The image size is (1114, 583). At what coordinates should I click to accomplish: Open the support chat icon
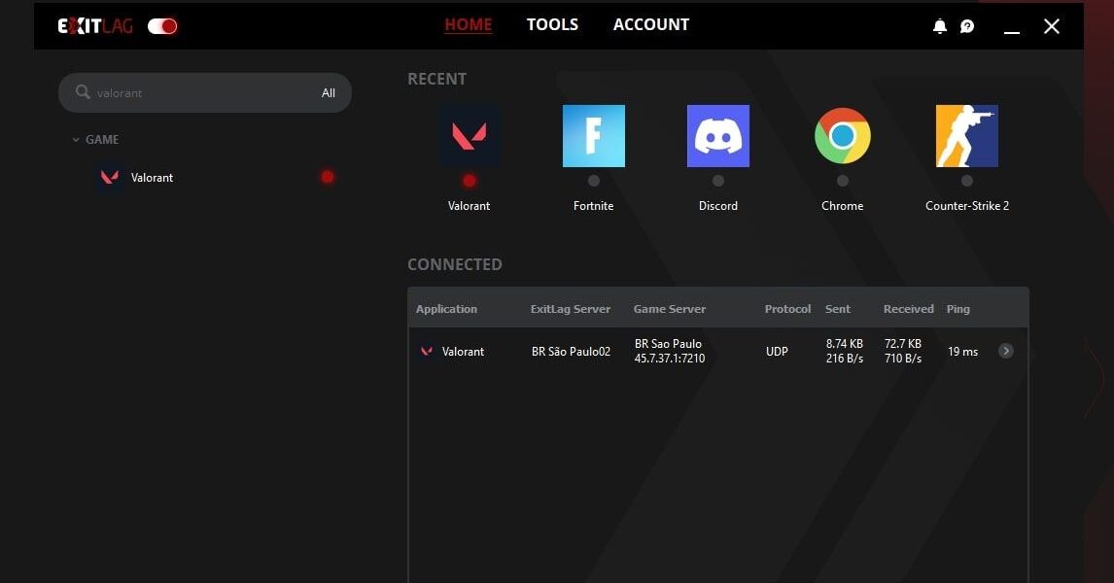[x=967, y=26]
